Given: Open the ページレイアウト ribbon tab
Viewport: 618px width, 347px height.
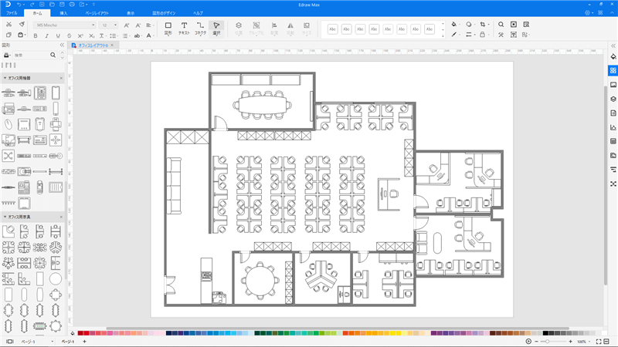Looking at the screenshot, I should pyautogui.click(x=97, y=14).
